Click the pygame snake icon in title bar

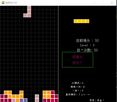(3, 3)
